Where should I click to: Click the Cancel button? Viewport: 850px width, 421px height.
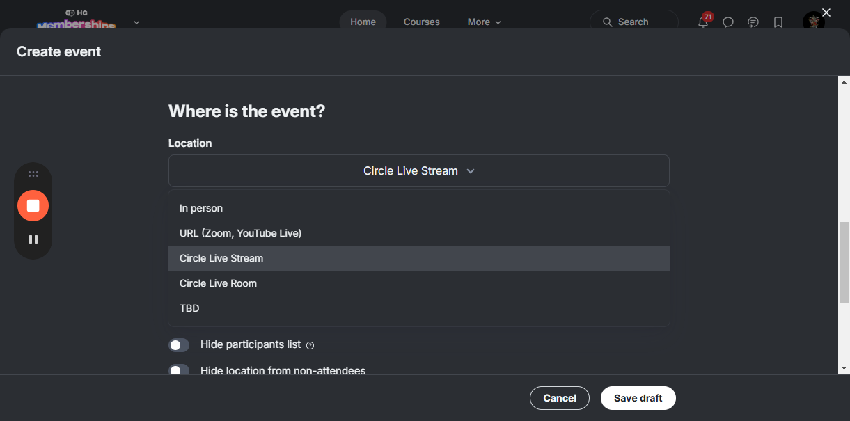click(x=560, y=398)
